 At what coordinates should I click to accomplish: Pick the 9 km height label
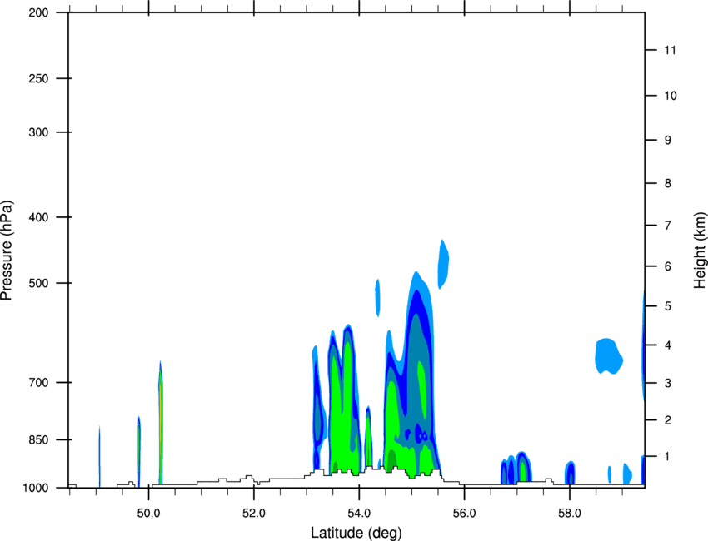(668, 141)
